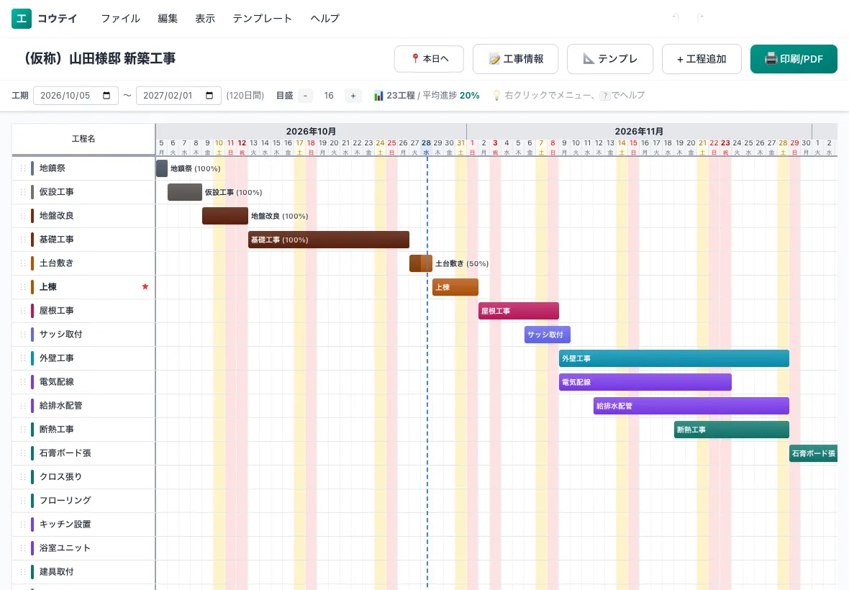Click the faint redo arrow icon
The width and height of the screenshot is (849, 590).
(x=699, y=19)
